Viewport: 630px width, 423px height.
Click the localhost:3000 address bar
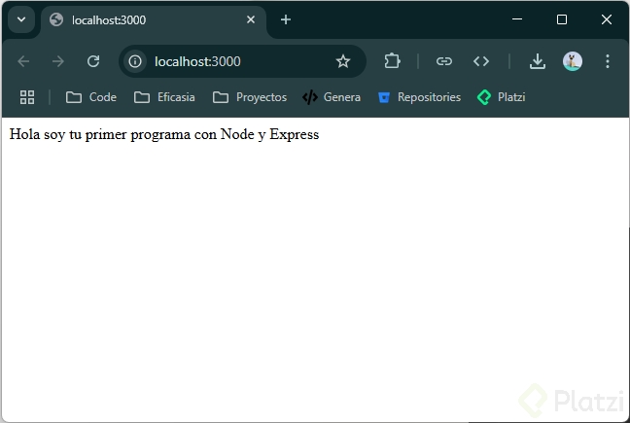[x=242, y=61]
